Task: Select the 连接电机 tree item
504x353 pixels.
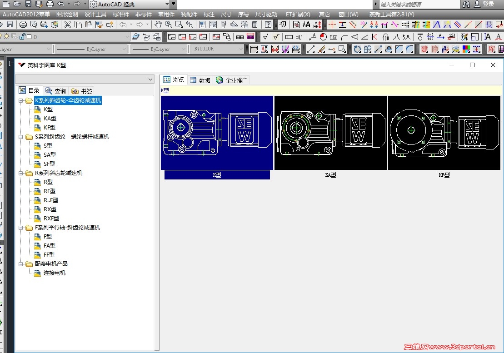Action: pos(55,273)
